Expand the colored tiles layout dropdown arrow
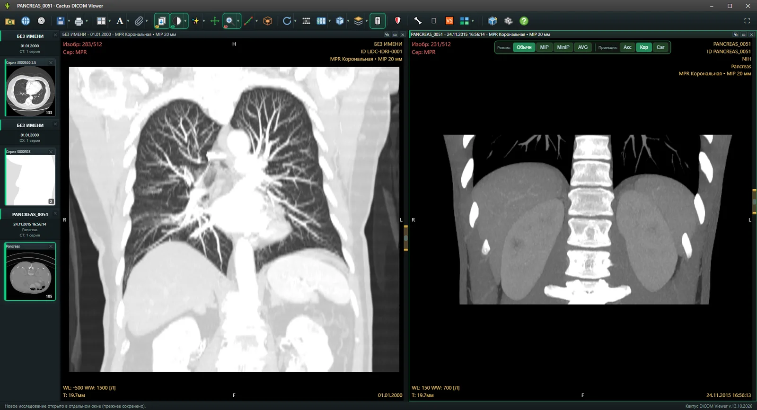 click(x=472, y=21)
